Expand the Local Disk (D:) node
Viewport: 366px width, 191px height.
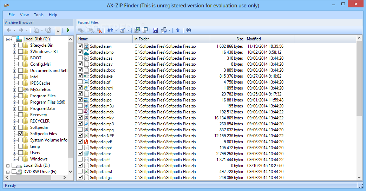pyautogui.click(x=8, y=166)
